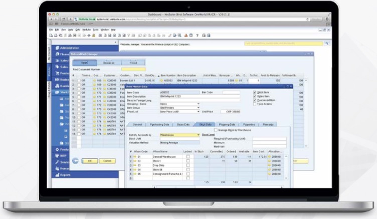This screenshot has width=377, height=219.
Task: Enable the Fixed Assets checkbox
Action: coord(255,104)
